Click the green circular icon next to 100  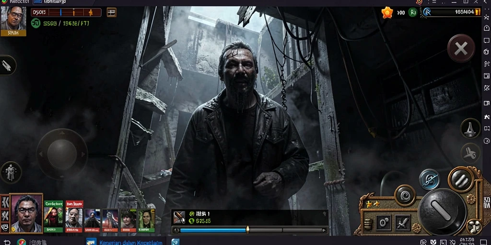click(x=412, y=12)
